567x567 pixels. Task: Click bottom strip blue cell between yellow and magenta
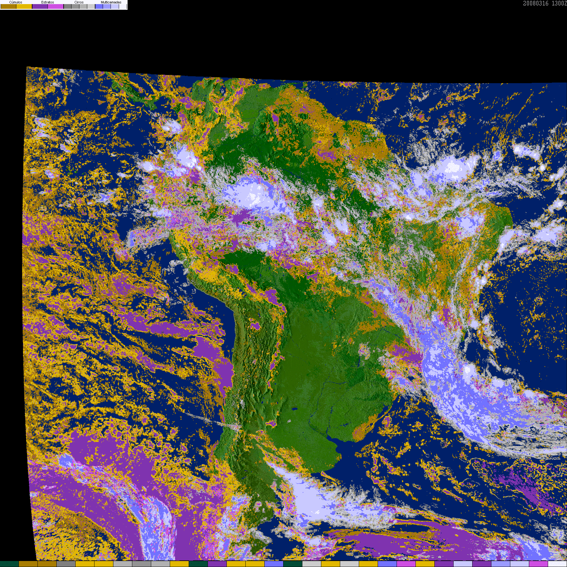click(387, 564)
